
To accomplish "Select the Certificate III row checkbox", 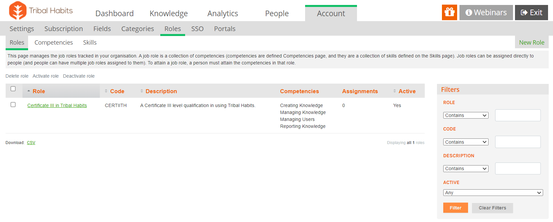I will 13,104.
